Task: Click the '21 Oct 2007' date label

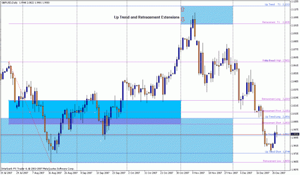Action: tap(166, 173)
